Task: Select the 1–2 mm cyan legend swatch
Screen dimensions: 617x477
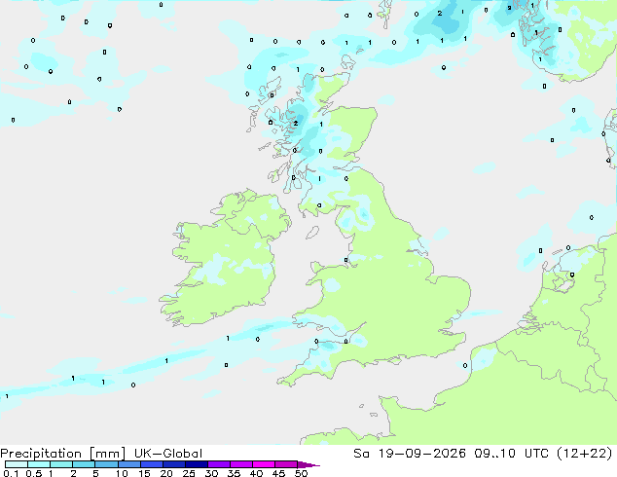Action: [x=61, y=464]
